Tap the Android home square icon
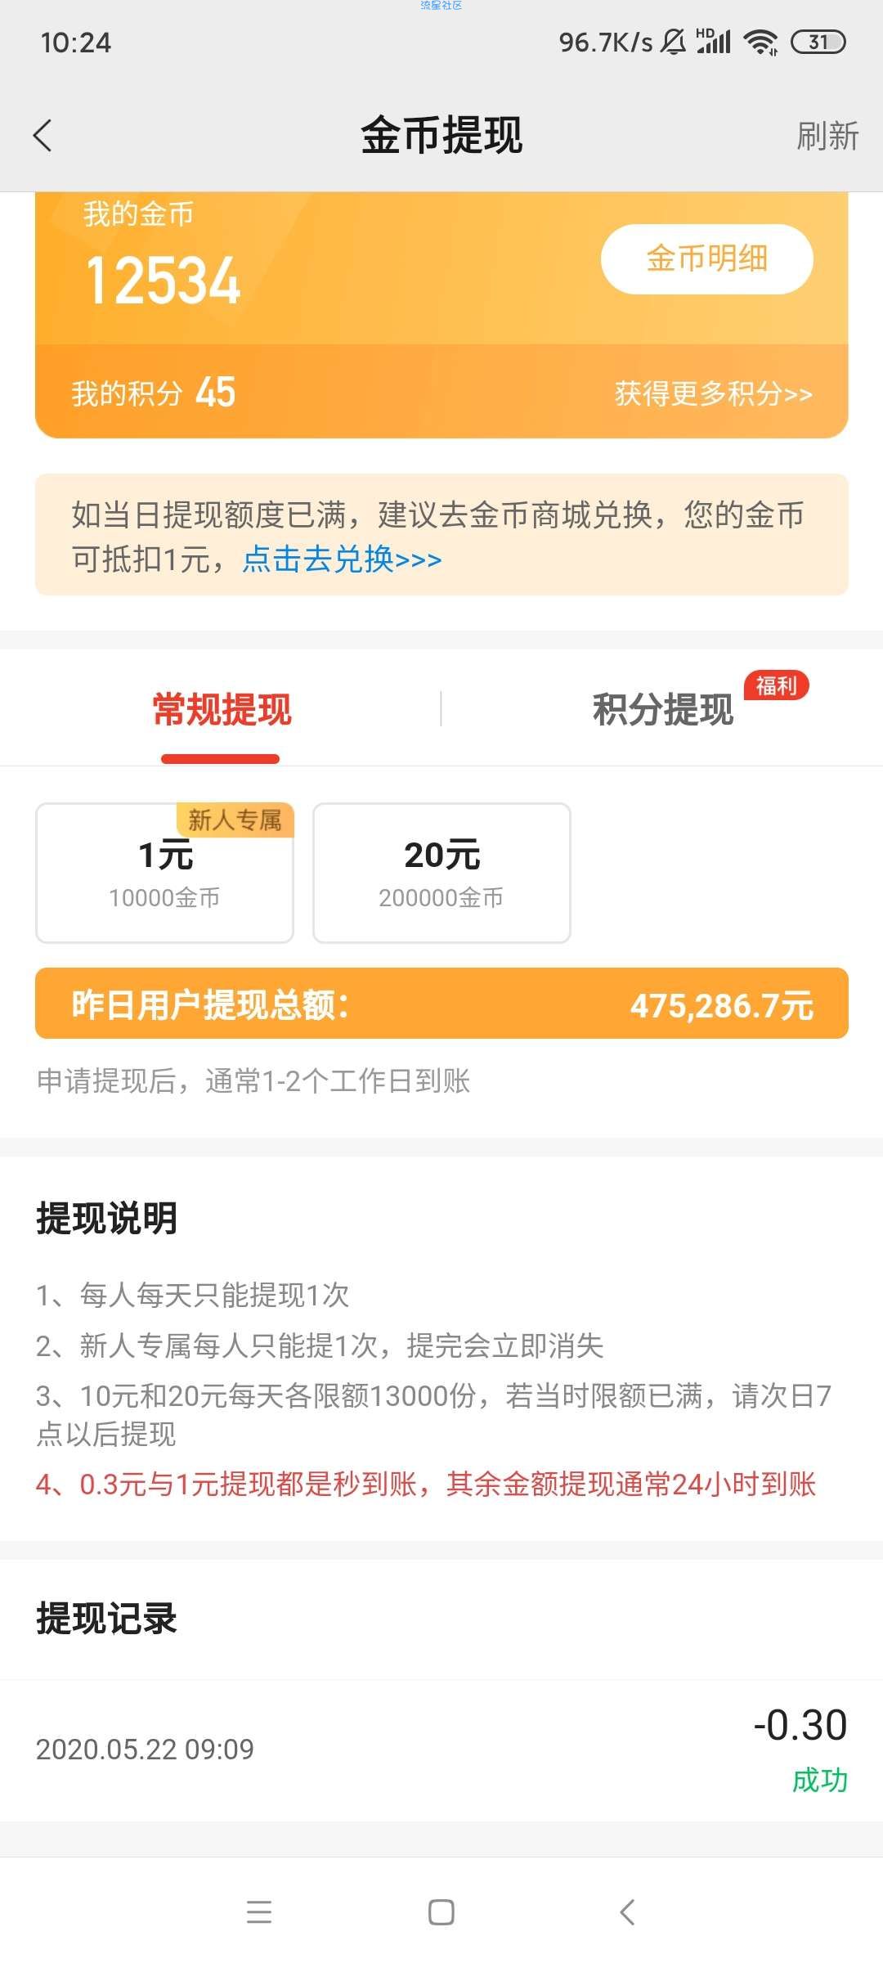The height and width of the screenshot is (1963, 883). click(441, 1911)
